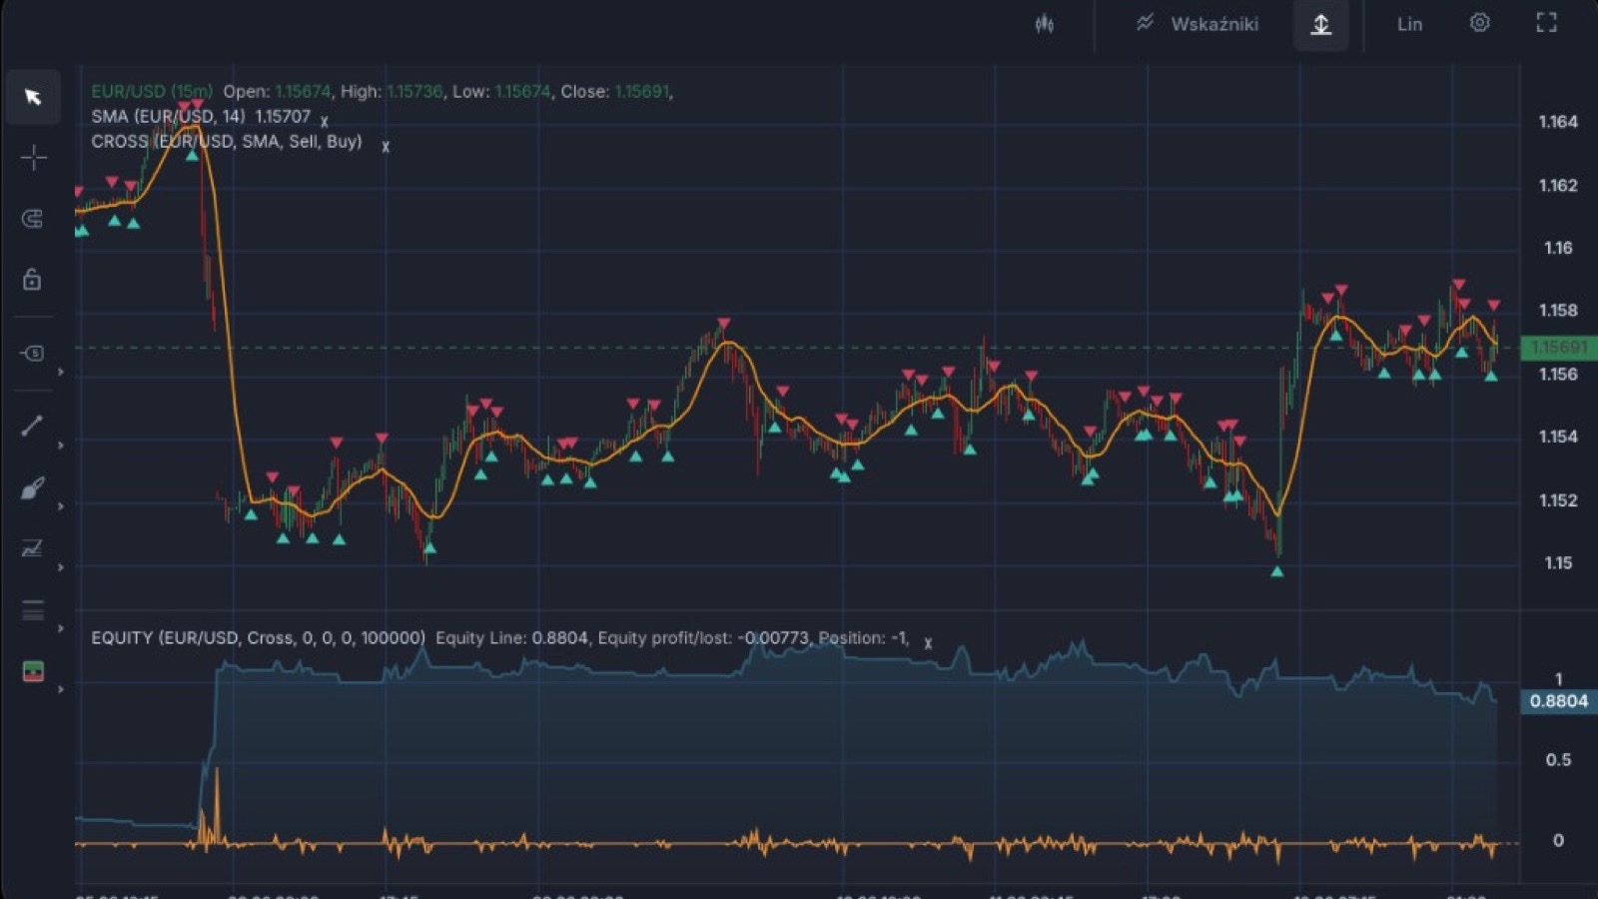This screenshot has height=899, width=1598.
Task: Open the candlestick chart type selector
Action: 1045,24
